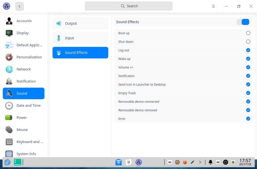257x169 pixels.
Task: Open the app store icon in the dock
Action: [119, 162]
